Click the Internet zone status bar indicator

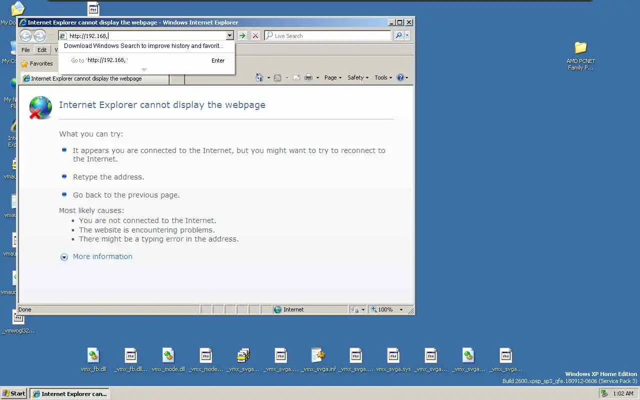pyautogui.click(x=310, y=309)
